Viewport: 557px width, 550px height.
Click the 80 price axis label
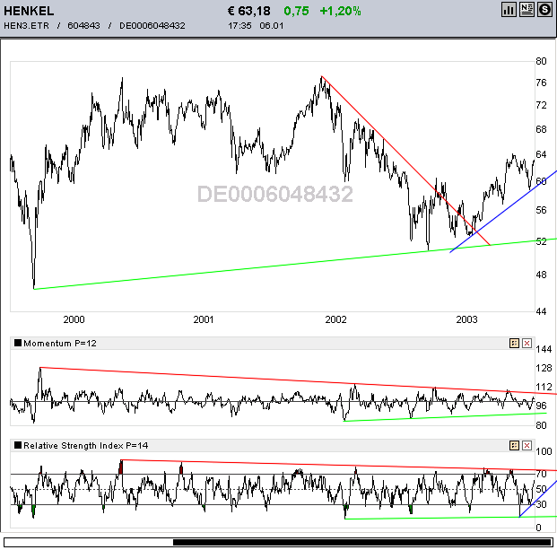tap(541, 61)
